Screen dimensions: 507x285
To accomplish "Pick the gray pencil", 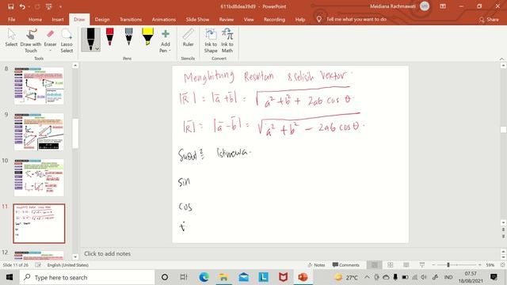I will coord(128,37).
